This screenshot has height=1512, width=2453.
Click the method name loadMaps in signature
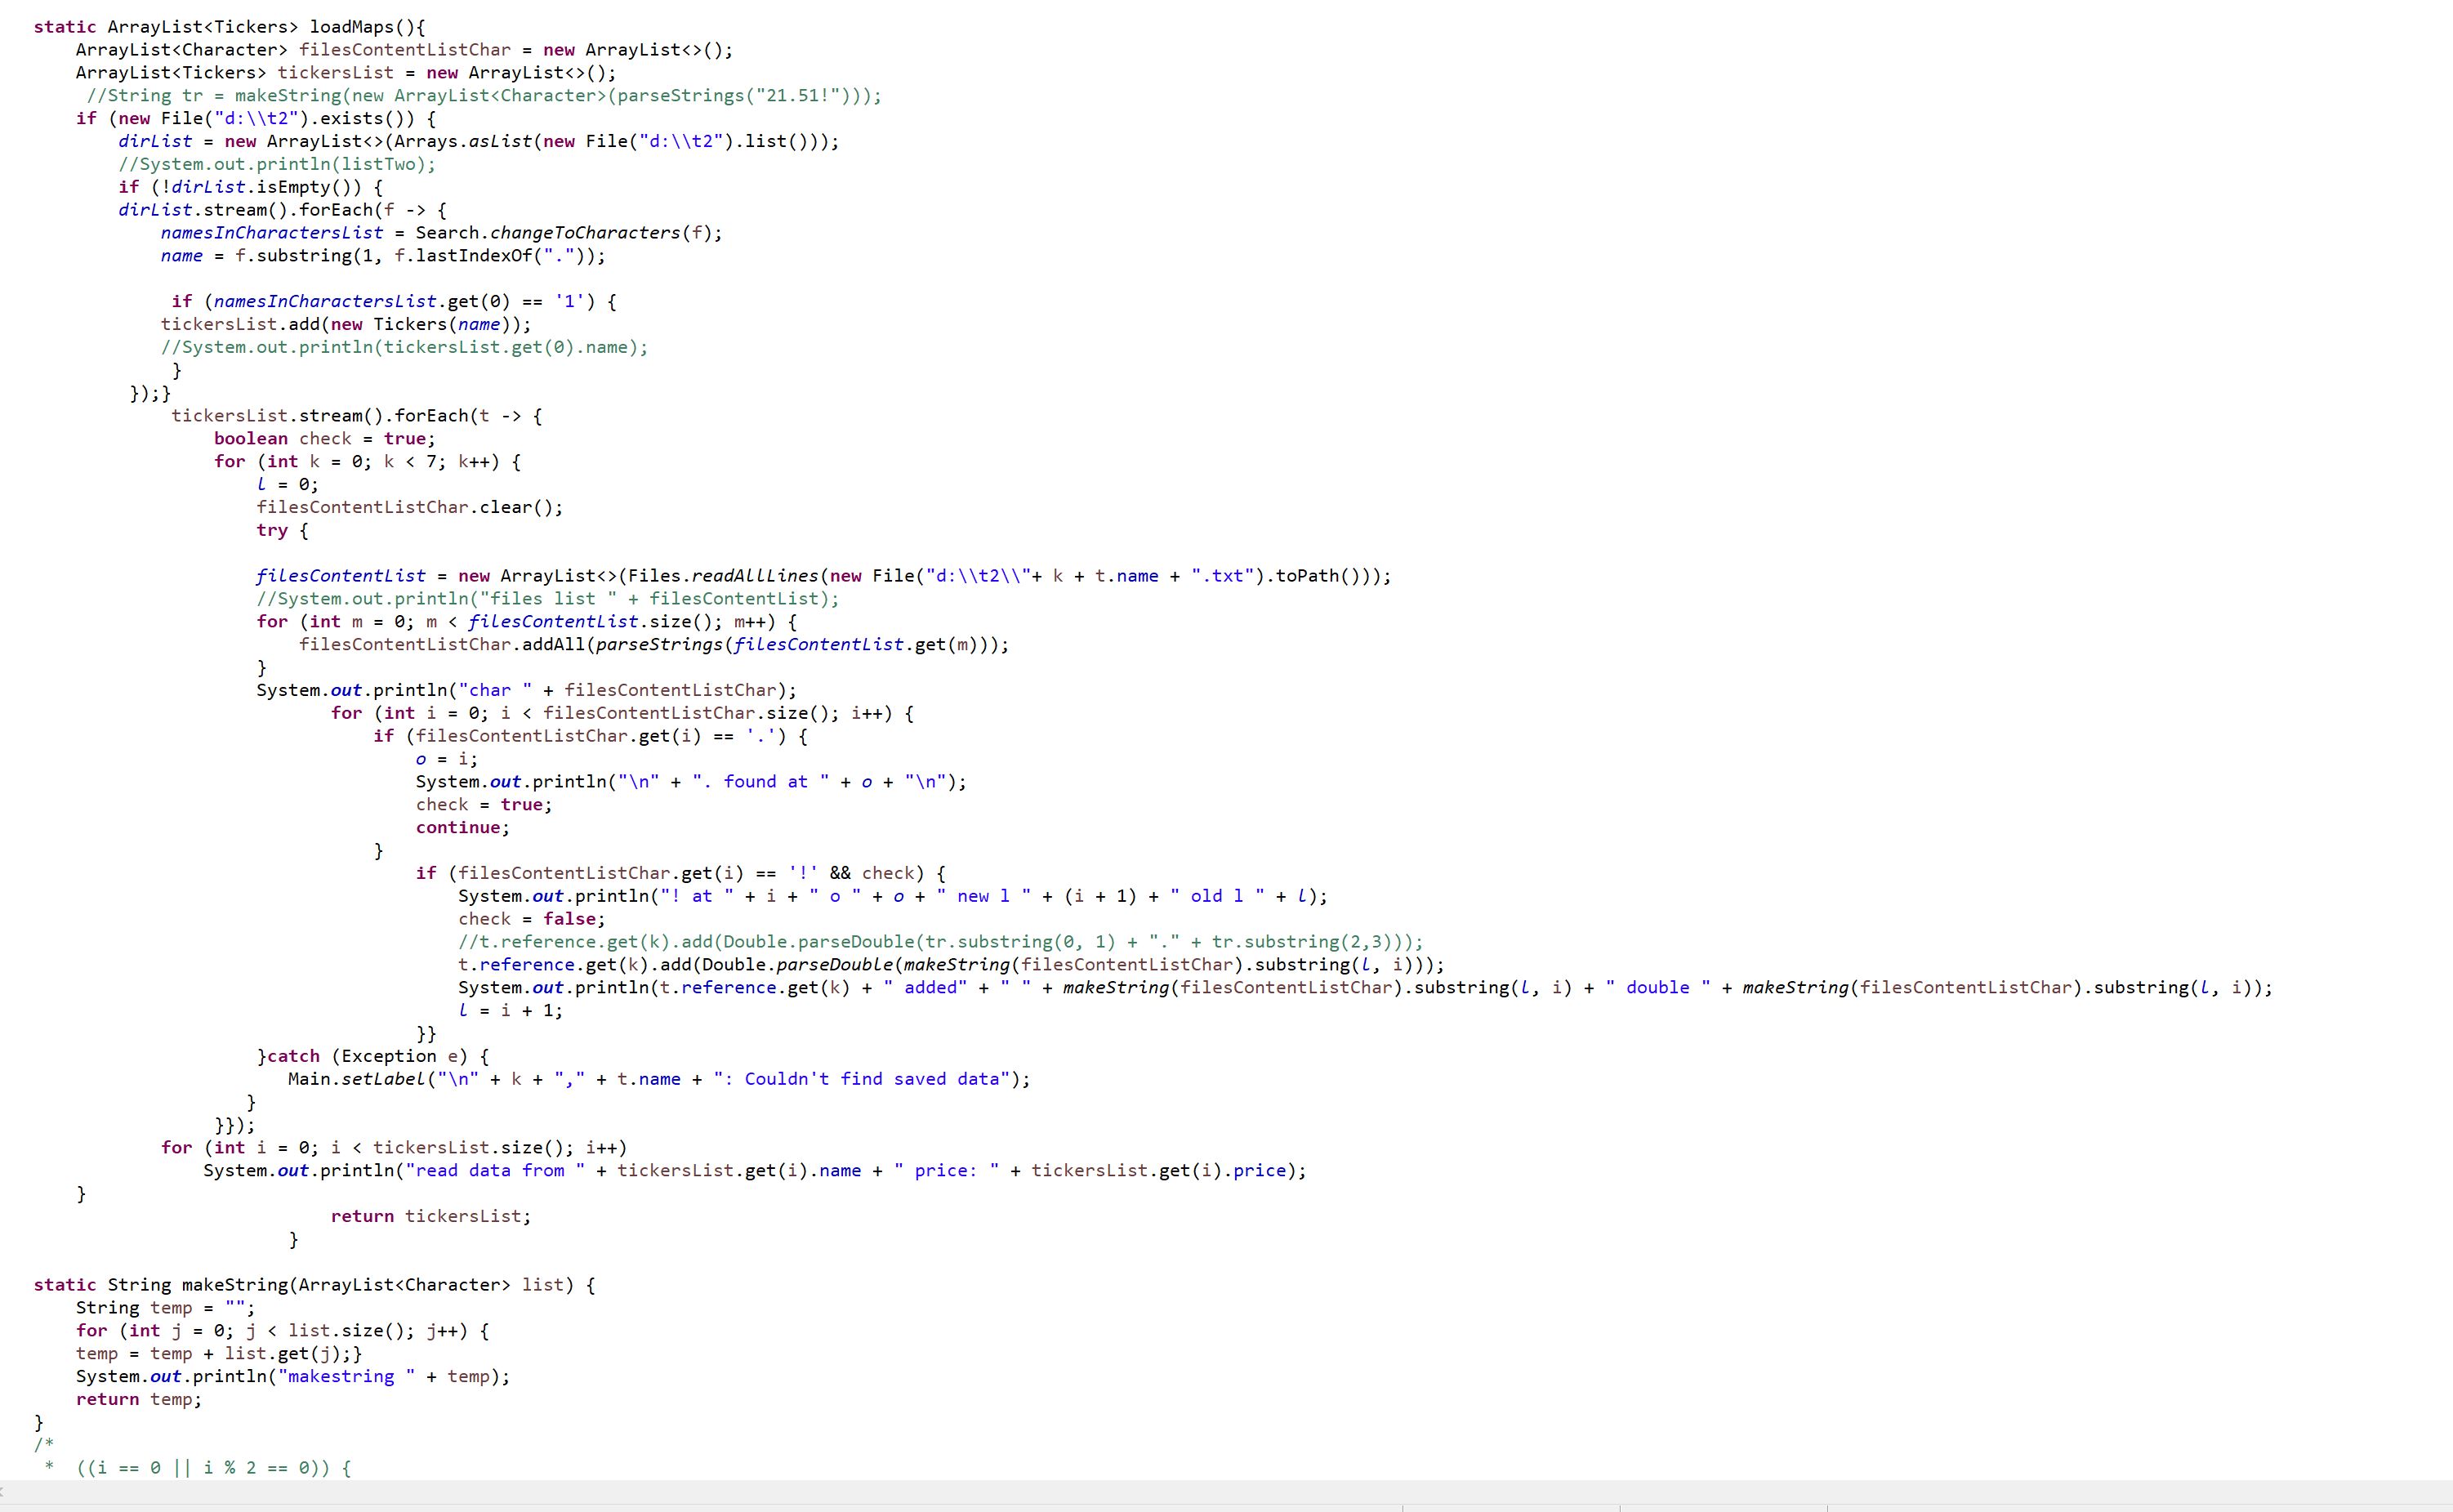click(352, 27)
